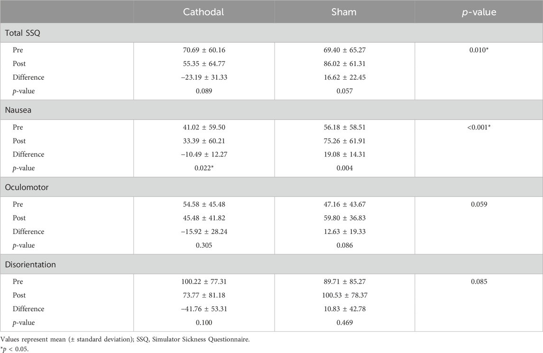Click the Cathodal column header
This screenshot has height=353, width=543.
point(203,12)
